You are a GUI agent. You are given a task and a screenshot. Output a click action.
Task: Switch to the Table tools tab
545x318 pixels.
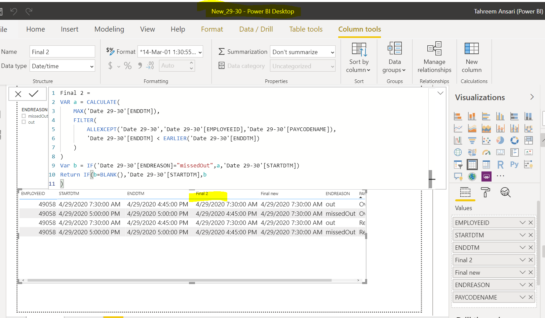pos(306,29)
